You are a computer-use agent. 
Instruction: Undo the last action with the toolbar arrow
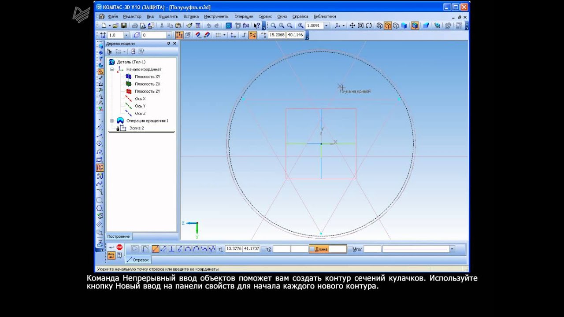[x=209, y=26]
